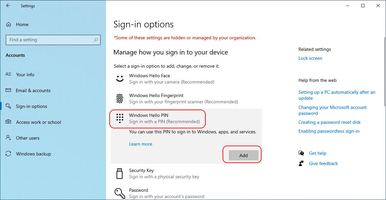The width and height of the screenshot is (386, 200).
Task: Collapse the Windows Hello PIN option
Action: coord(164,118)
